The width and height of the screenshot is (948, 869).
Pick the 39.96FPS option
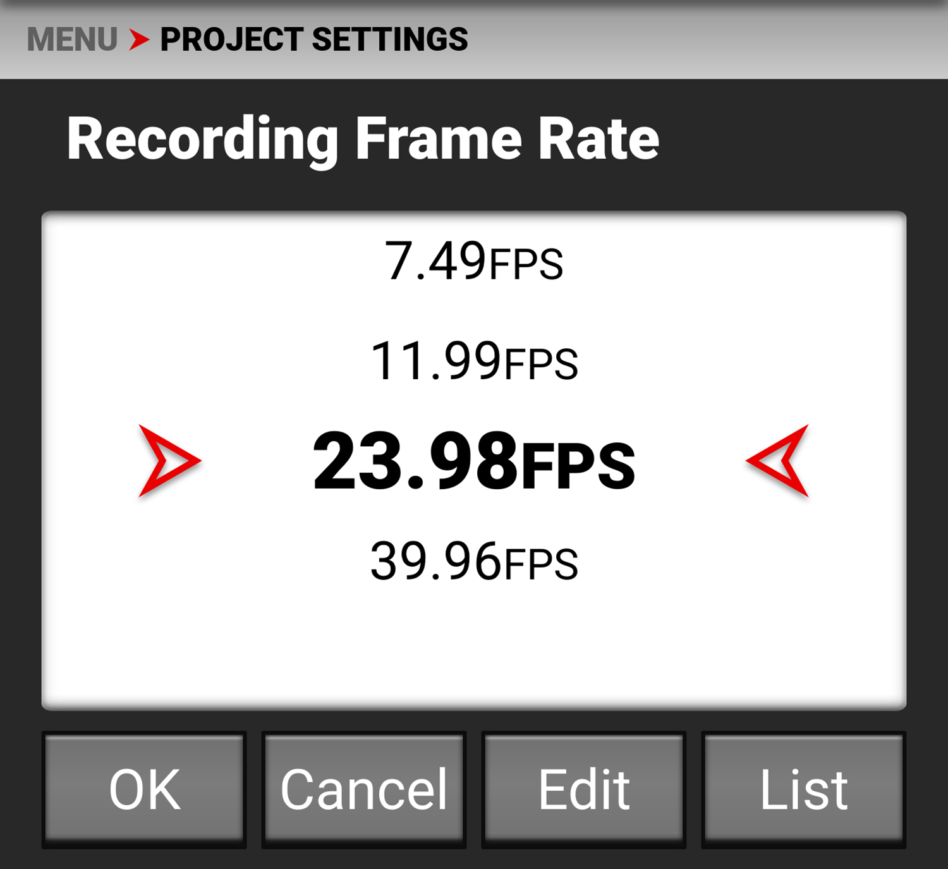[474, 561]
